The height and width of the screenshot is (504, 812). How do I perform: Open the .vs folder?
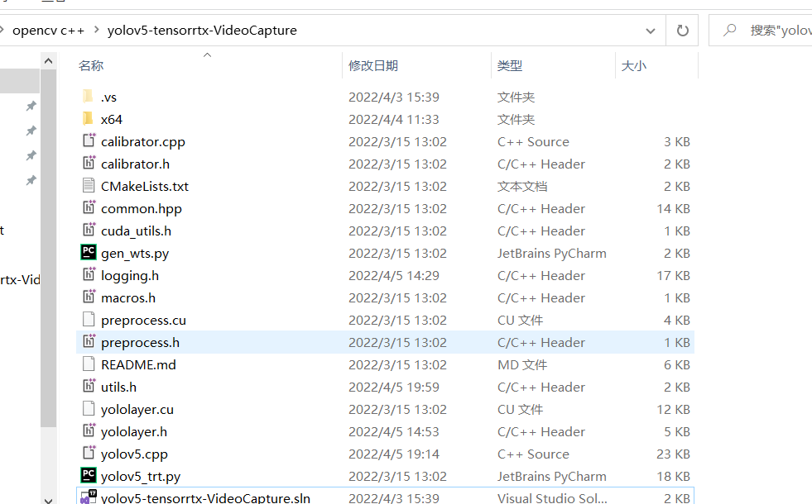[x=108, y=97]
